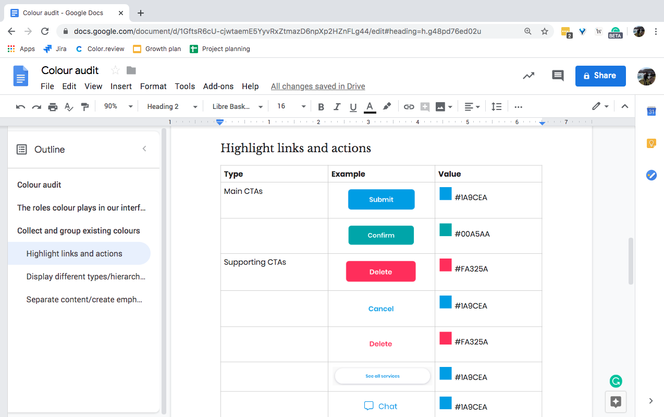The height and width of the screenshot is (417, 664).
Task: Click the address bar URL
Action: (x=277, y=31)
